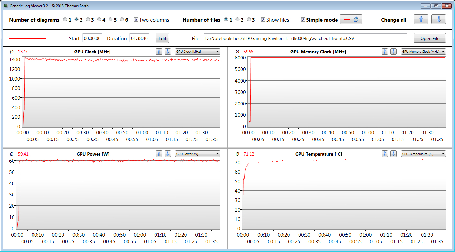Disable the Simple mode checkbox
Image resolution: width=455 pixels, height=252 pixels.
click(x=303, y=20)
